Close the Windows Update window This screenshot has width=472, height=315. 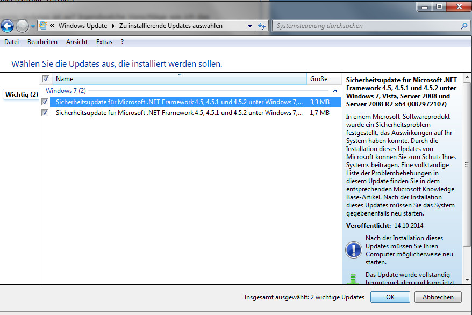(459, 6)
